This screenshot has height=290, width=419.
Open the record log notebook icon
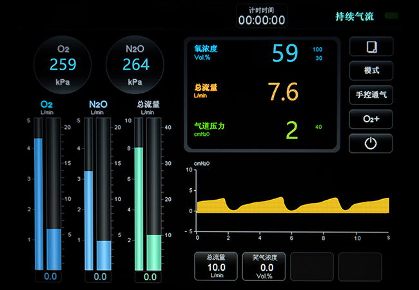point(371,47)
